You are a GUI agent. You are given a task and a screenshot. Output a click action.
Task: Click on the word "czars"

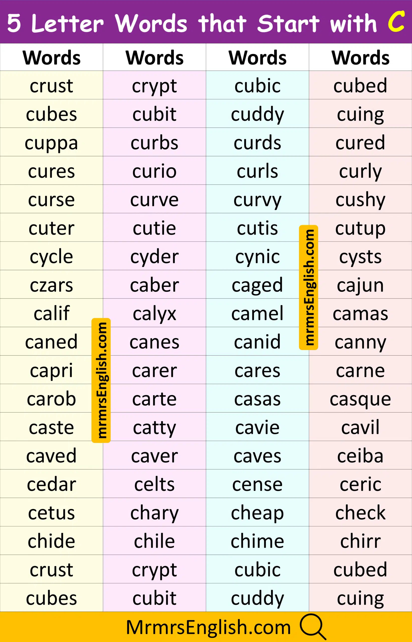pyautogui.click(x=51, y=285)
